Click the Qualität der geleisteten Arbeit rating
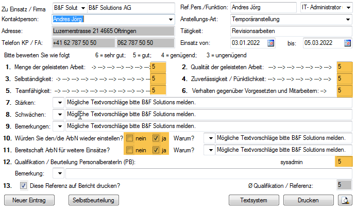 point(344,67)
